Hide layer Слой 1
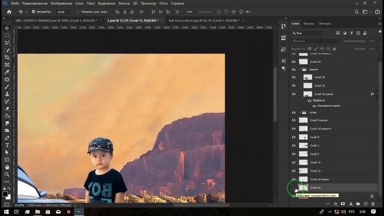This screenshot has height=216, width=384. coord(293,145)
